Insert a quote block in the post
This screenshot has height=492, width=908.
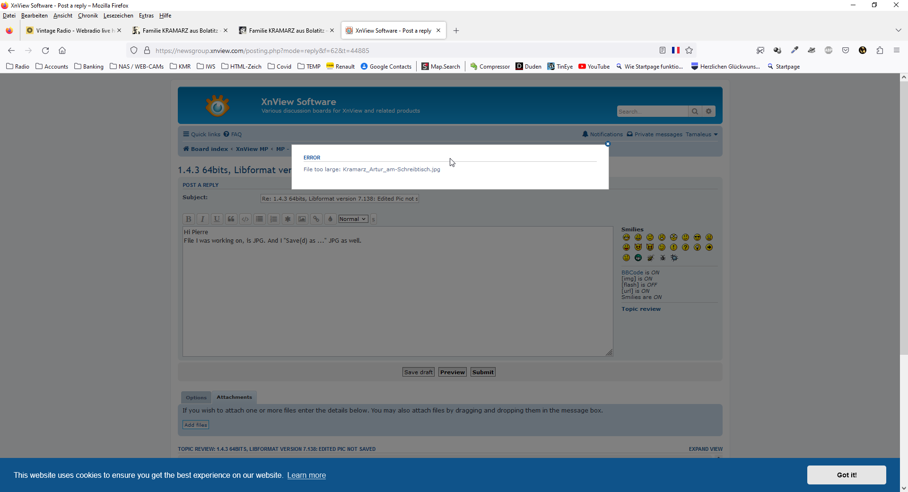click(x=231, y=219)
